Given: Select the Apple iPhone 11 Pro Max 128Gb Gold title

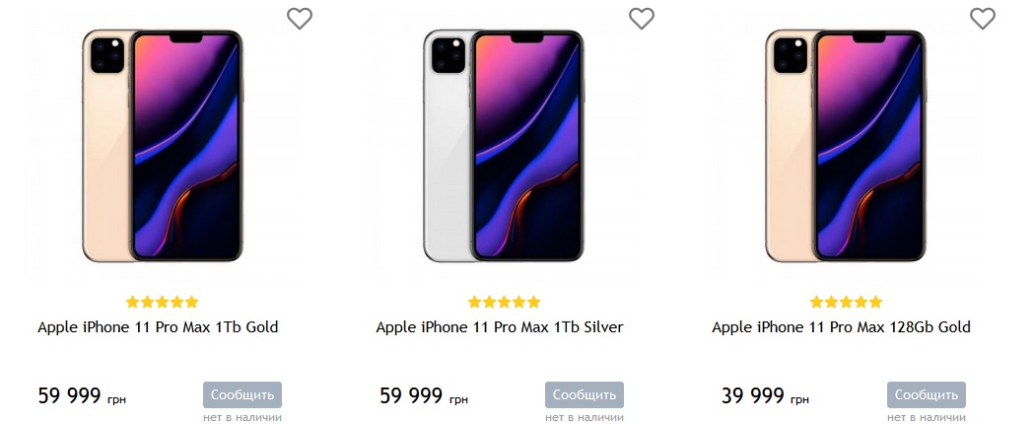Looking at the screenshot, I should click(x=841, y=327).
